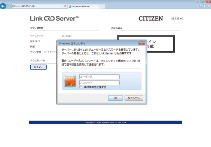Restore the browser window size

pyautogui.click(x=203, y=1)
